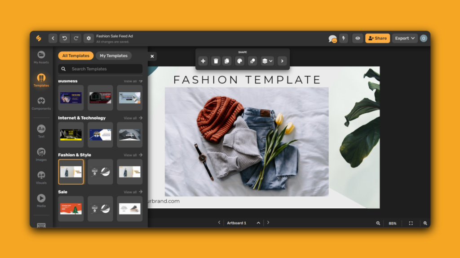This screenshot has width=460, height=258.
Task: Select the FASHION TEMPLATE heading text
Action: point(247,80)
